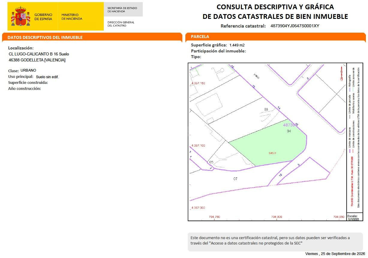This screenshot has width=368, height=258.
Task: Click the 704.800 coordinate label
Action: [x=277, y=217]
